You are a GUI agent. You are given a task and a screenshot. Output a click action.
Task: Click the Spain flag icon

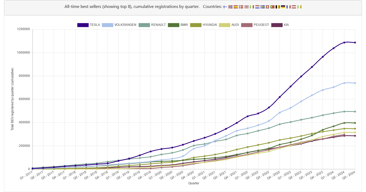pos(236,7)
